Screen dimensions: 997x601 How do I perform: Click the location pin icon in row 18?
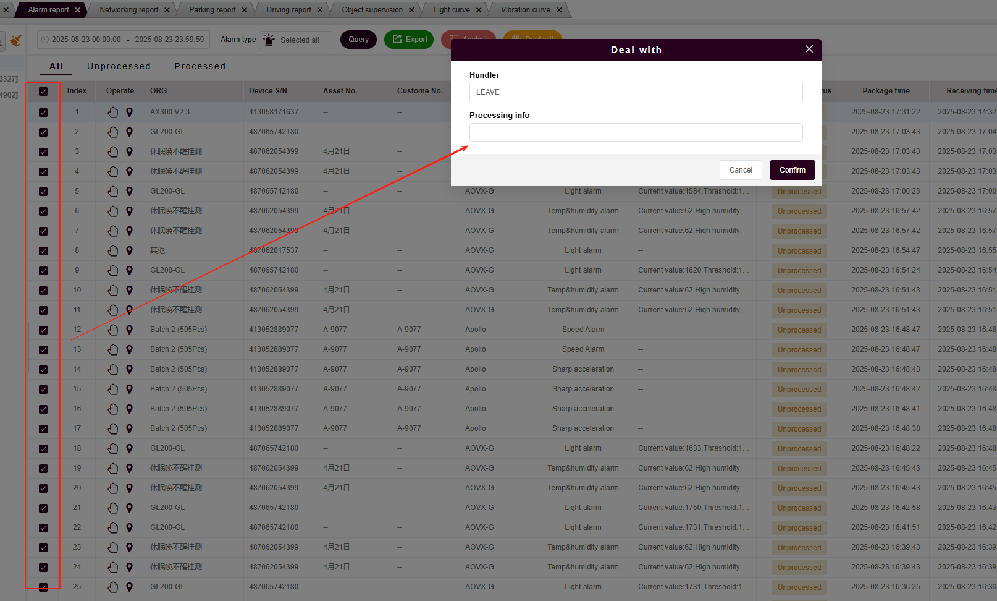tap(129, 448)
